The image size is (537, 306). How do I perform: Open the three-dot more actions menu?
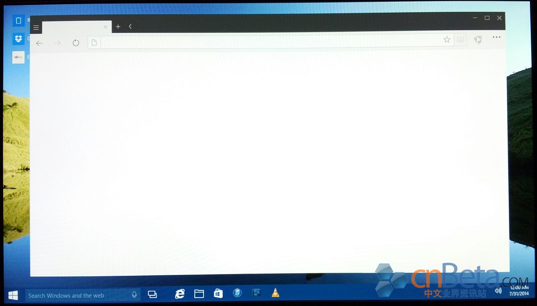(497, 37)
